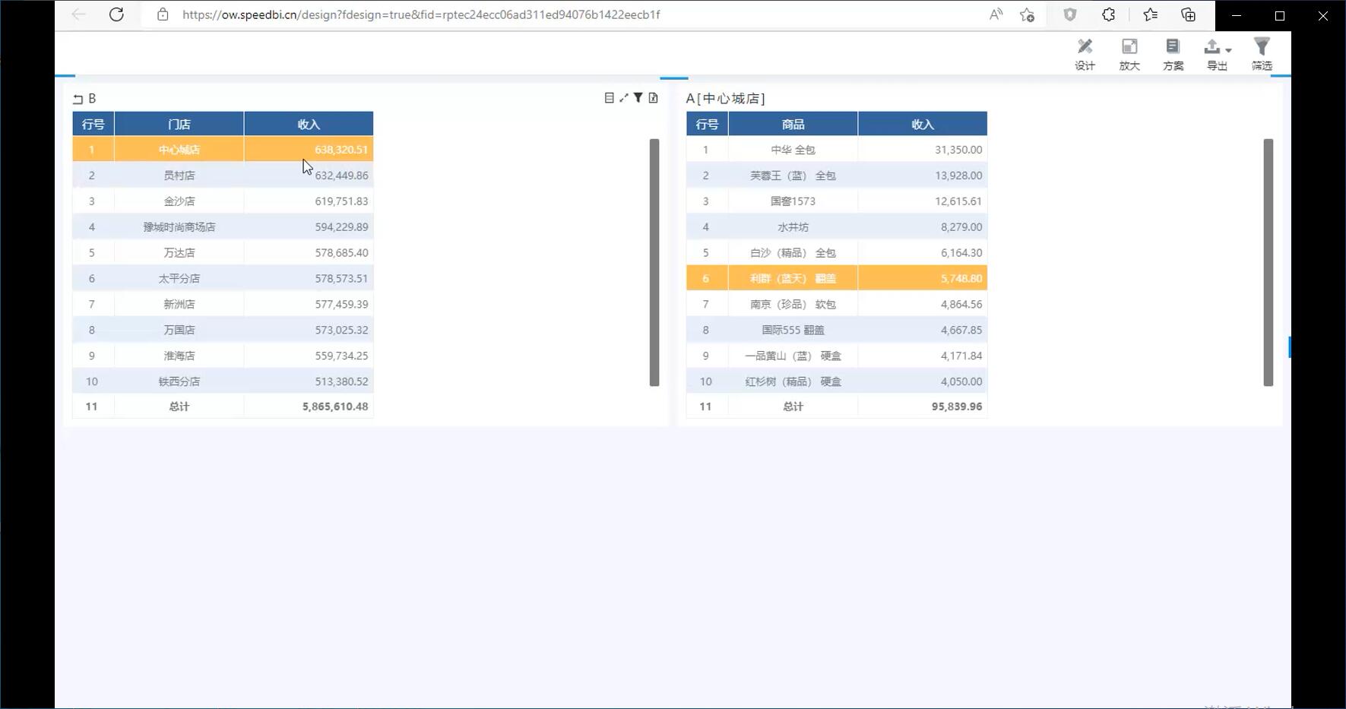The image size is (1346, 709).
Task: Select the 国际555 翻盖 product cell
Action: click(793, 330)
